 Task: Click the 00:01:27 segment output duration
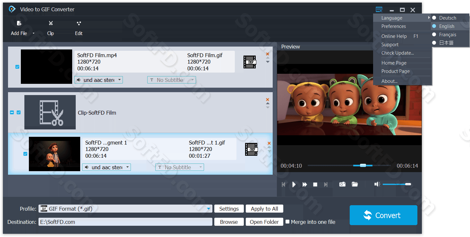(200, 156)
